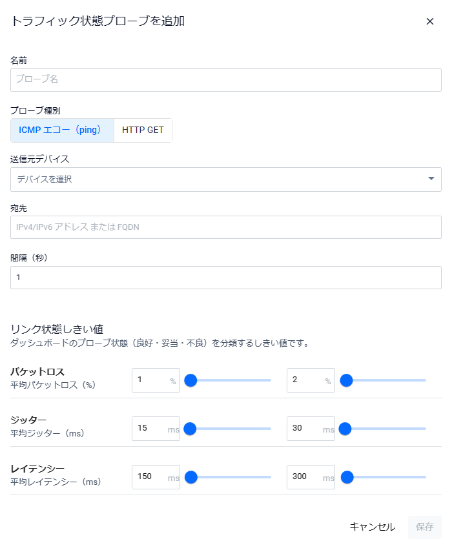Click the ジッター 15 ms threshold field
The width and height of the screenshot is (452, 552).
tap(152, 428)
